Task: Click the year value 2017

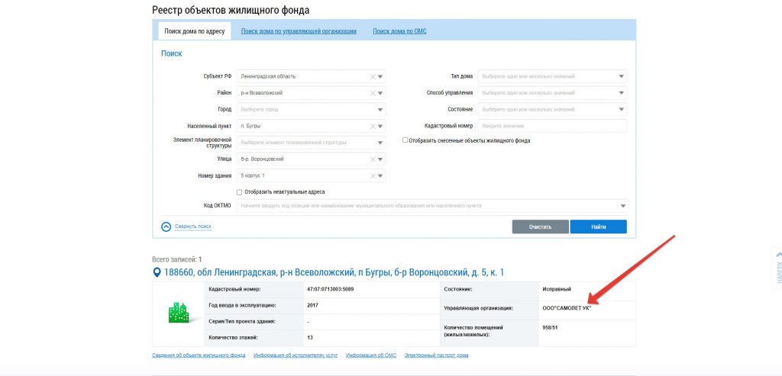Action: 312,305
